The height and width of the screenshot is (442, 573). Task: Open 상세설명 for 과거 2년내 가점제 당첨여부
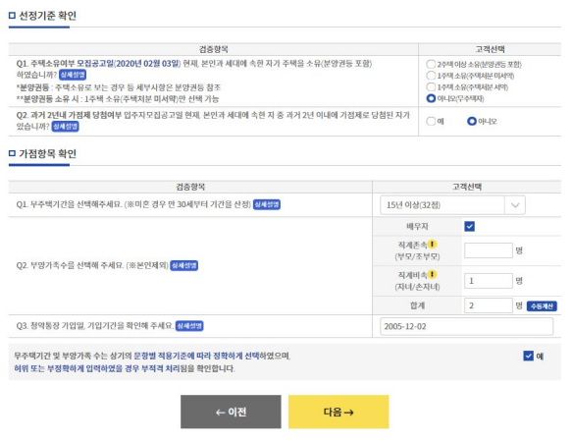pyautogui.click(x=65, y=127)
